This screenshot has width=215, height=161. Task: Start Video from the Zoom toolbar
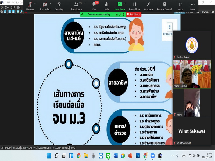point(45,6)
